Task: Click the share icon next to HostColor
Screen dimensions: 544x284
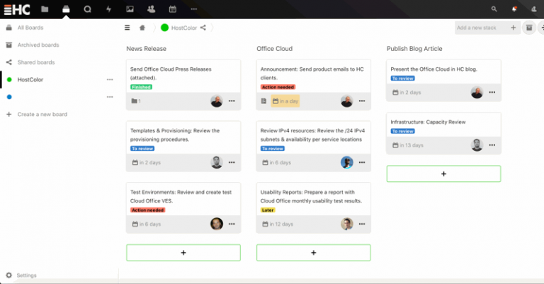Action: click(203, 28)
